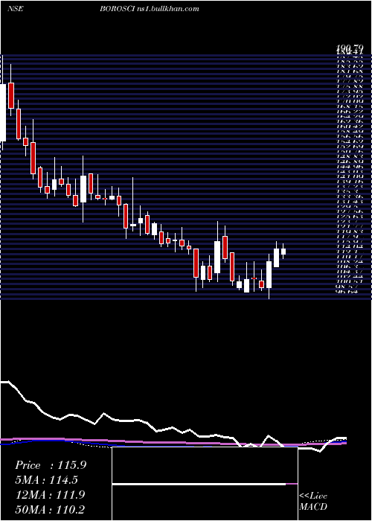Select the Price : 115.9 readout

(51, 465)
